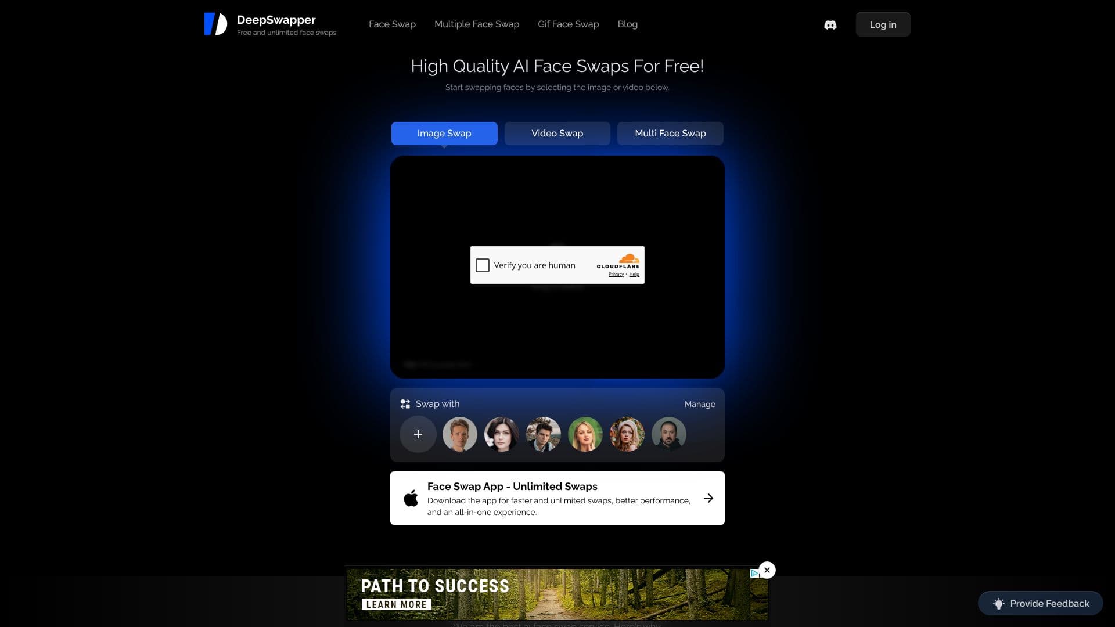Click the arrow on Face Swap App banner

[708, 498]
